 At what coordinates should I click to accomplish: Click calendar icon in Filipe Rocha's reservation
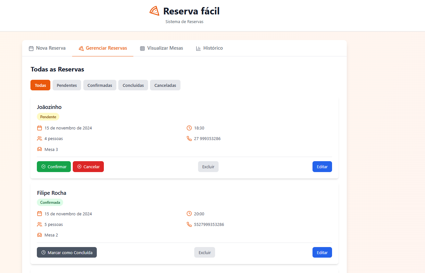point(39,214)
